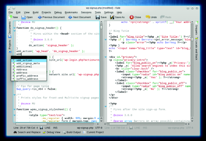Open the Bookmarks menu

click(x=71, y=13)
